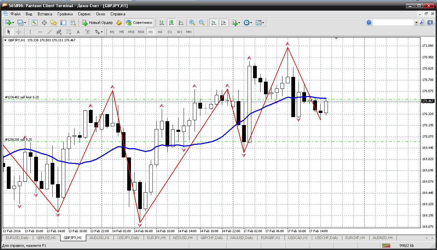The height and width of the screenshot is (250, 437).
Task: Switch to MN timeframe
Action: click(189, 32)
